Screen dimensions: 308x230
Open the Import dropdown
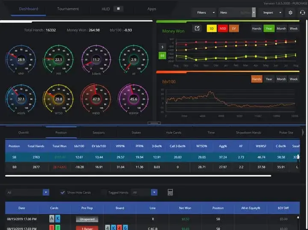[270, 12]
